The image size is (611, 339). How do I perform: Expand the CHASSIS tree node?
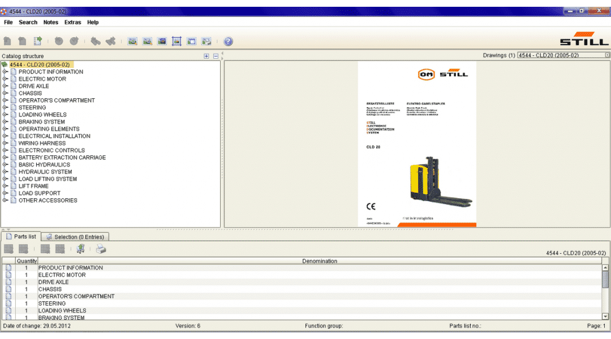tap(5, 93)
